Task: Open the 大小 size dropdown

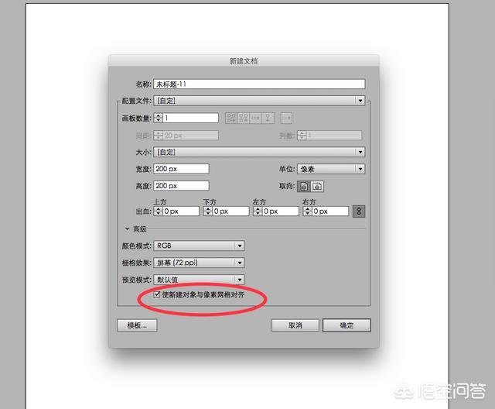Action: click(259, 152)
